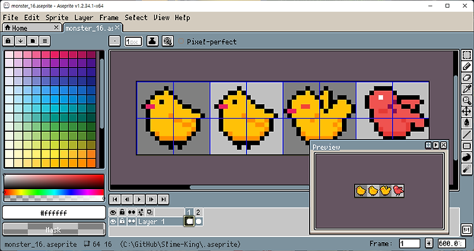Go to next frame button
Image resolution: width=474 pixels, height=251 pixels.
[x=151, y=199]
